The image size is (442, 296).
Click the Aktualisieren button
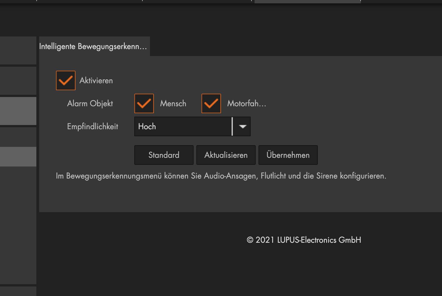[x=226, y=155]
